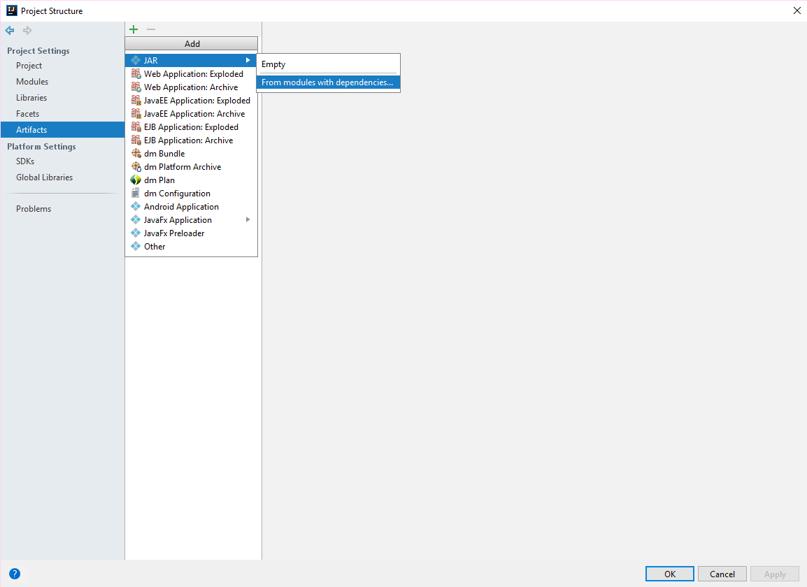Select Web Application: Archive menu entry
Viewport: 807px width, 587px height.
[x=191, y=87]
